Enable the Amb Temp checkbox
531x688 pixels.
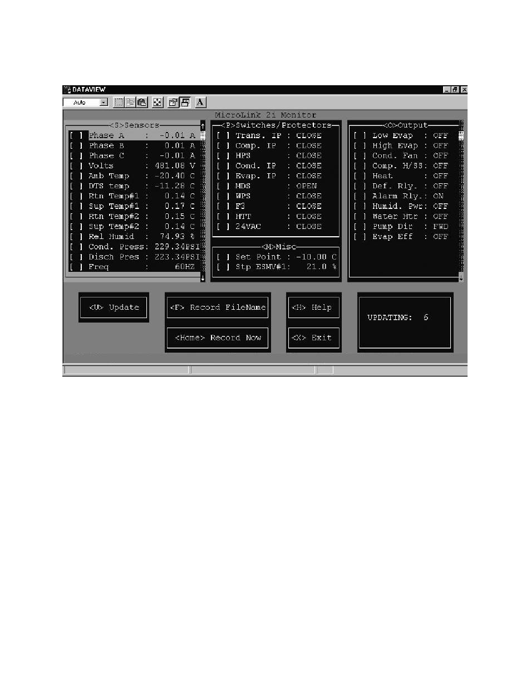click(77, 175)
